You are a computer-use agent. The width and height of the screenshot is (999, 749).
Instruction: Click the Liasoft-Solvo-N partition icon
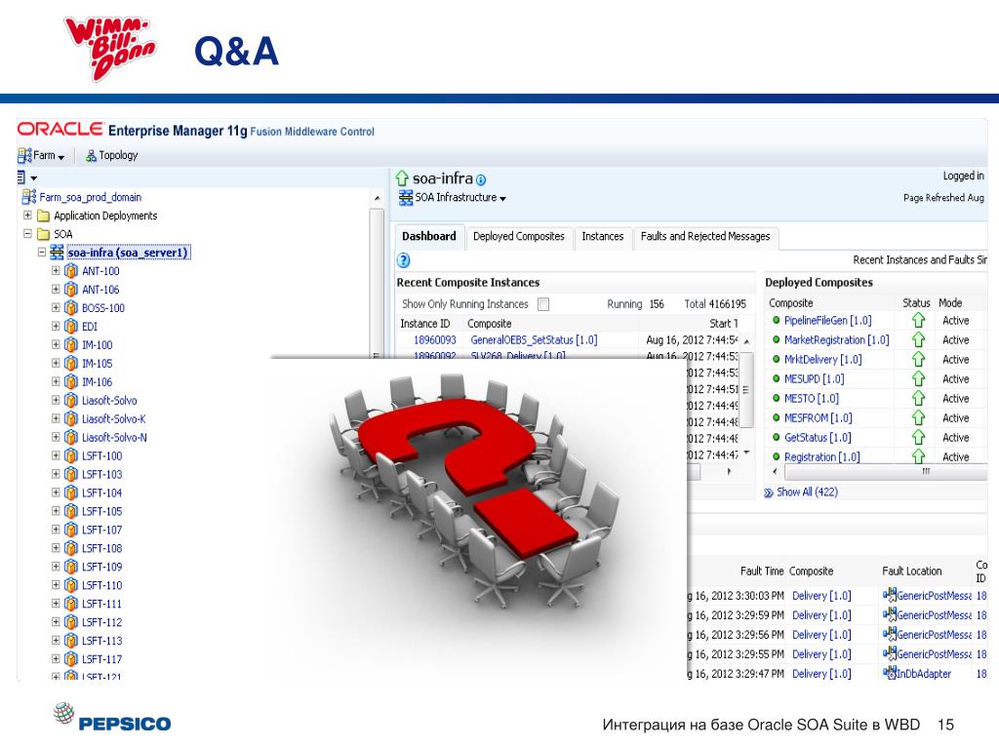coord(71,437)
